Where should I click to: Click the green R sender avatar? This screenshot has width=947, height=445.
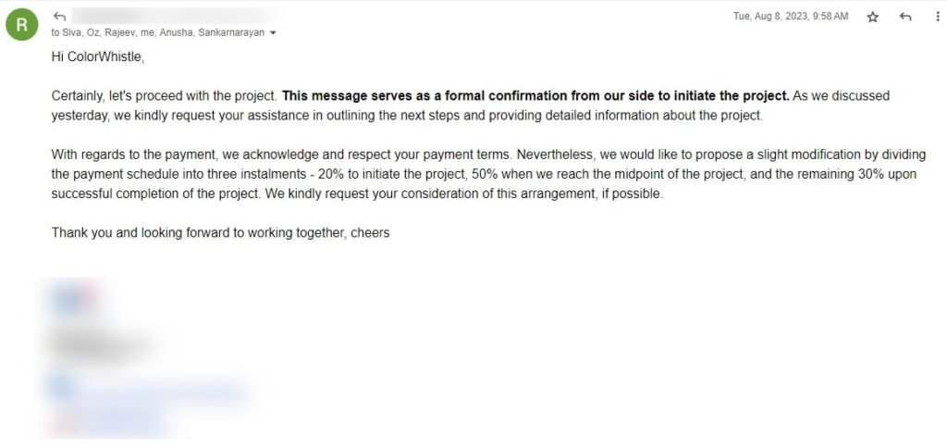point(22,24)
